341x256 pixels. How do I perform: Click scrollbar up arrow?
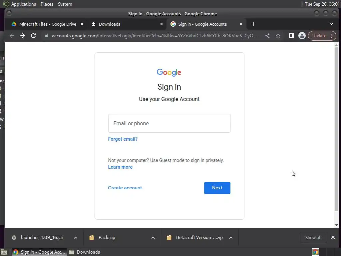(x=336, y=45)
